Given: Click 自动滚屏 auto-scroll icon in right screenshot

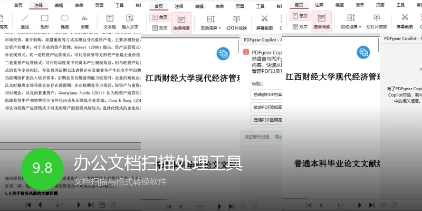Looking at the screenshot, I should pyautogui.click(x=351, y=18).
